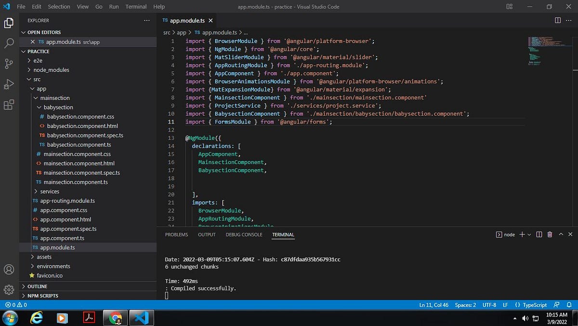The width and height of the screenshot is (578, 326).
Task: Open editor more actions menu
Action: coord(569,20)
